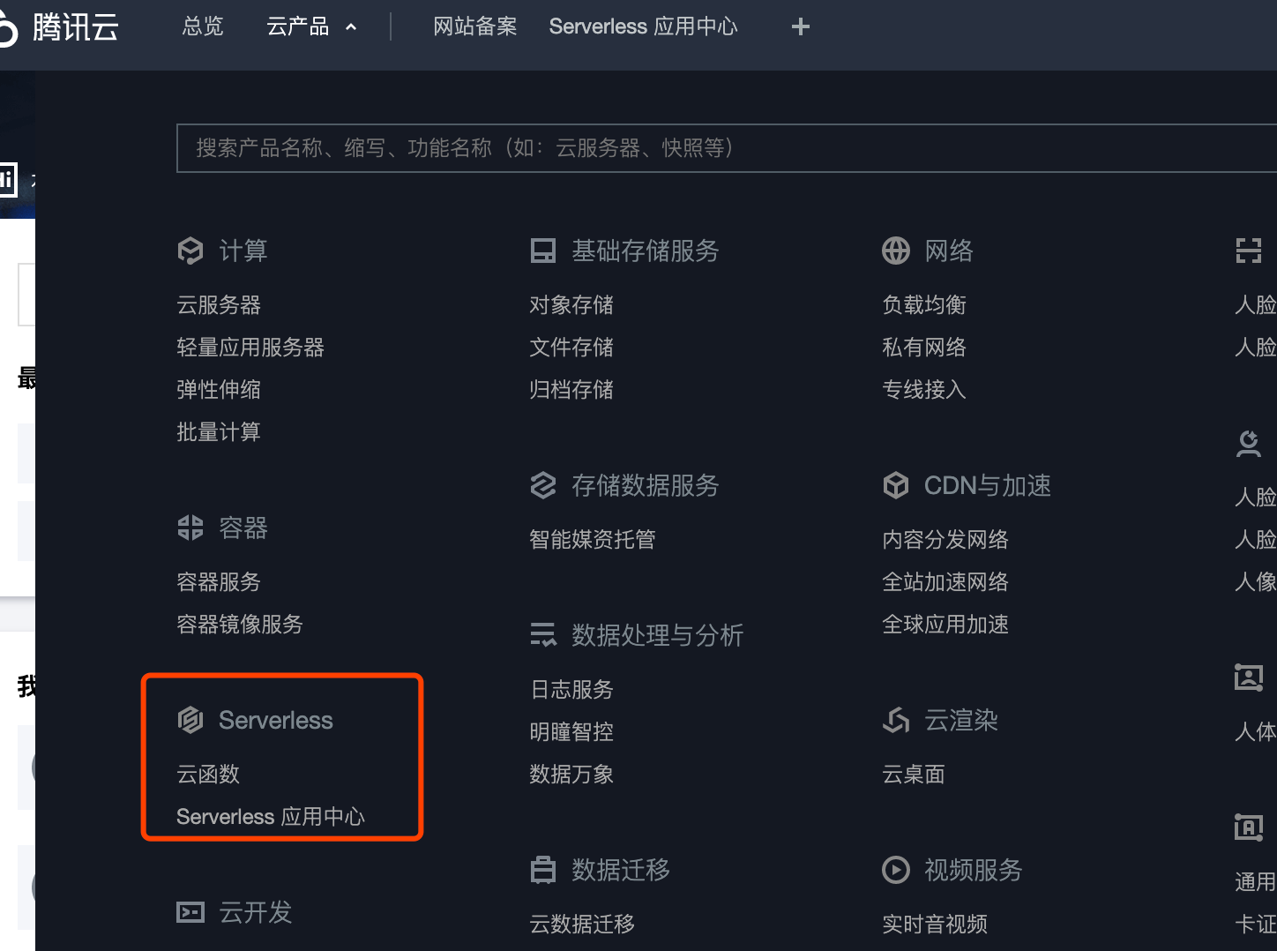Collapse the 云产品 products dropdown
Image resolution: width=1277 pixels, height=951 pixels.
(311, 26)
